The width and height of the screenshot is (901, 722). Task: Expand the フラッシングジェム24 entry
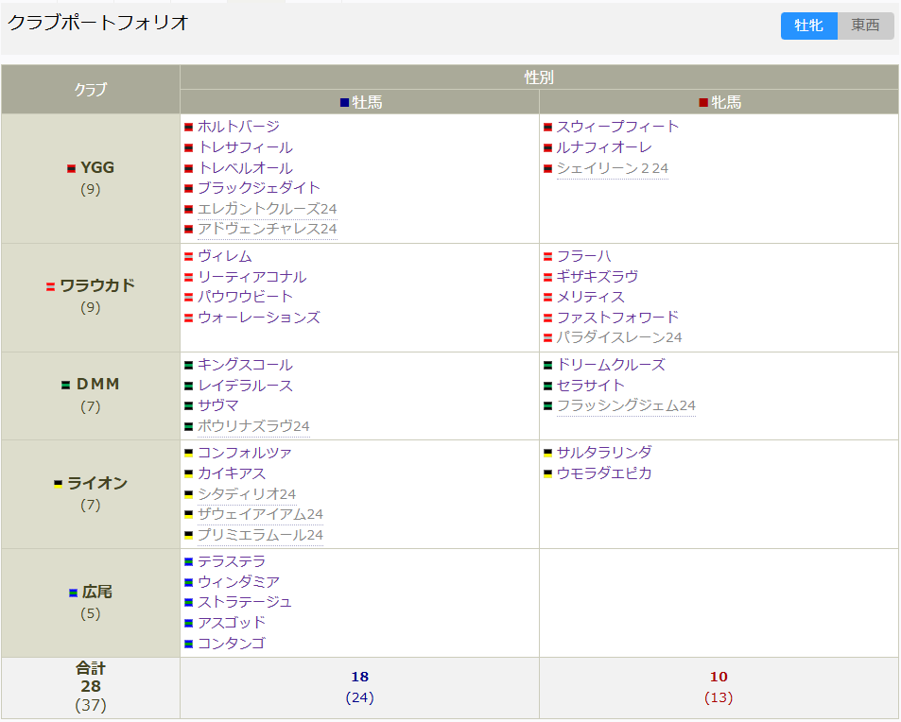tap(629, 404)
